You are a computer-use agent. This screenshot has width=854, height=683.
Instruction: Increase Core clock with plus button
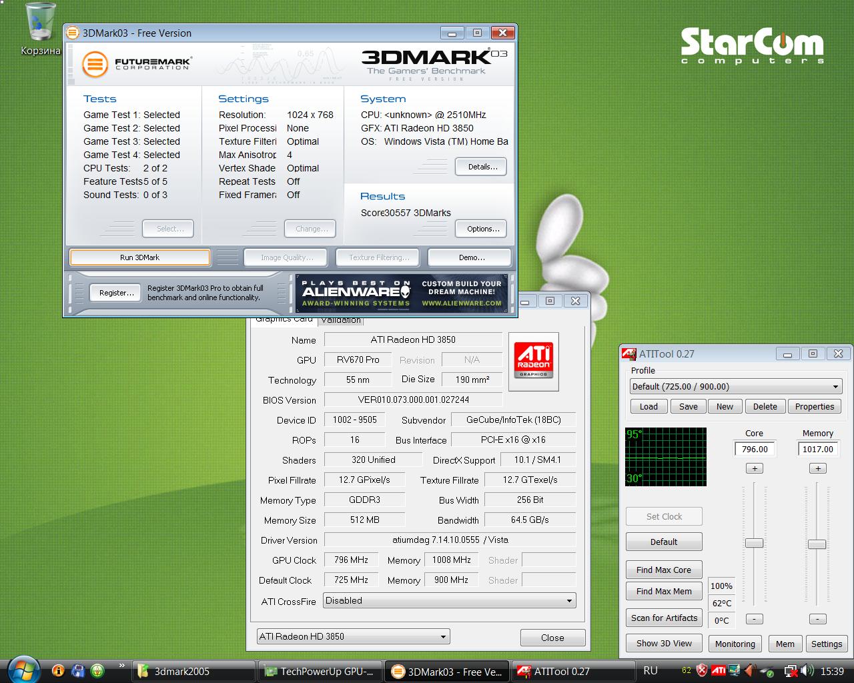point(755,468)
